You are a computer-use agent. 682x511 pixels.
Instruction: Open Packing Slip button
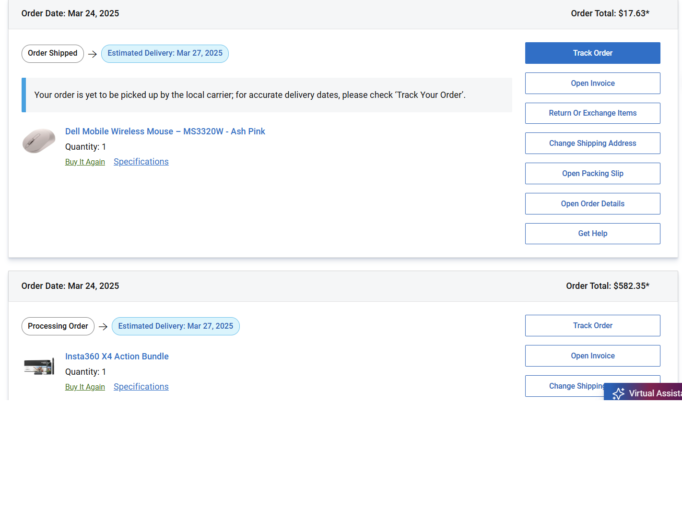[592, 173]
